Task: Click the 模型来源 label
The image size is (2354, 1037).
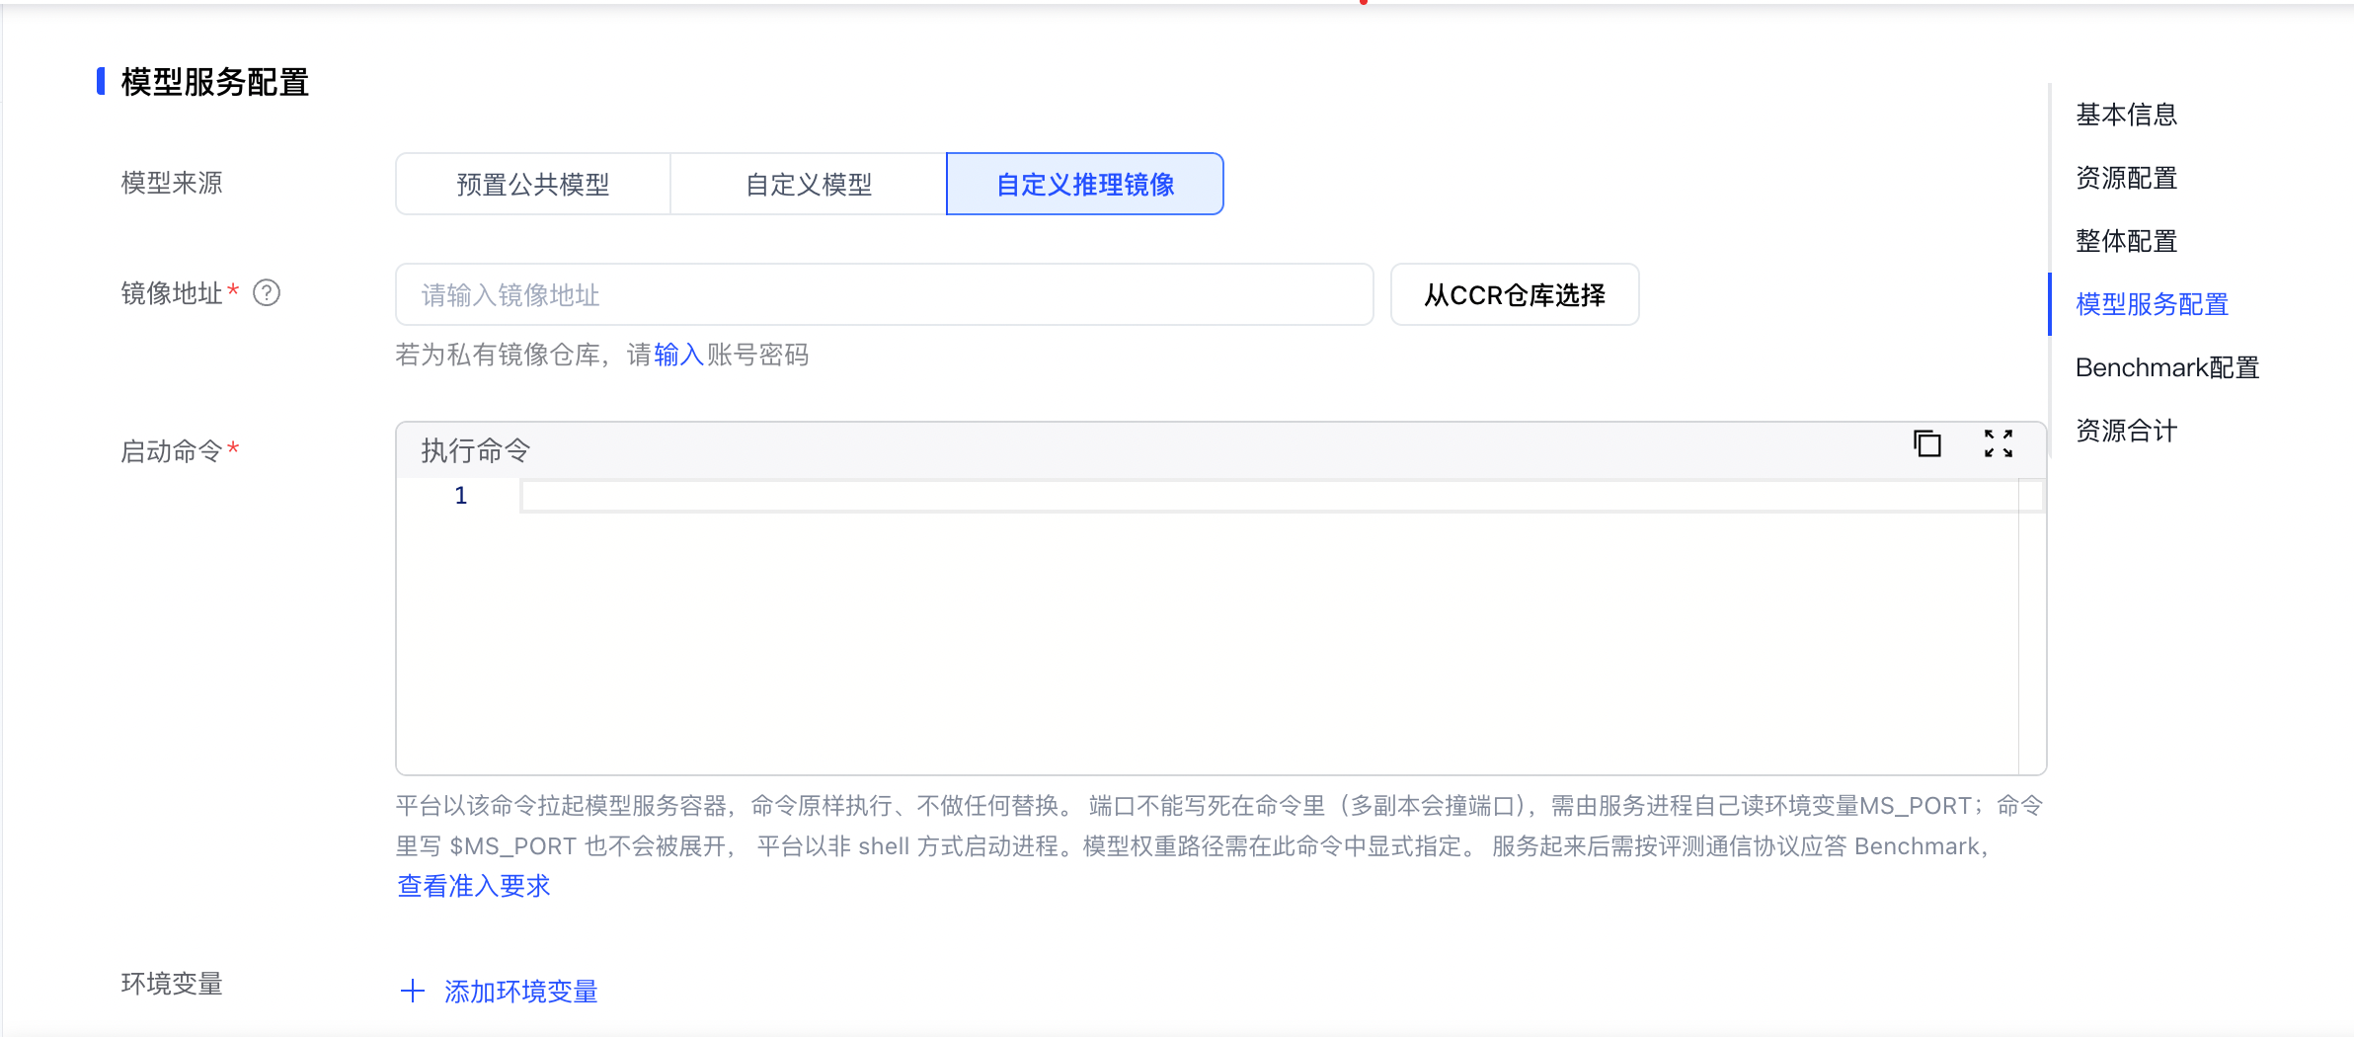Action: (171, 183)
